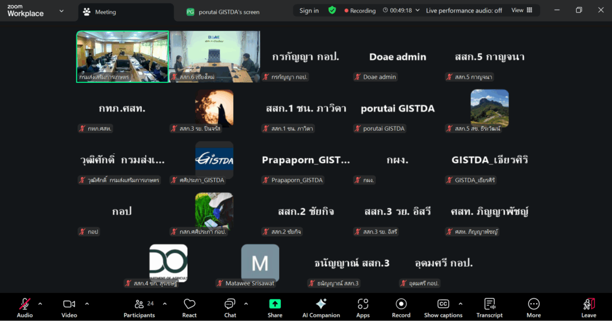Viewport: 612px width, 321px height.
Task: Open the React emoji menu
Action: click(x=189, y=307)
